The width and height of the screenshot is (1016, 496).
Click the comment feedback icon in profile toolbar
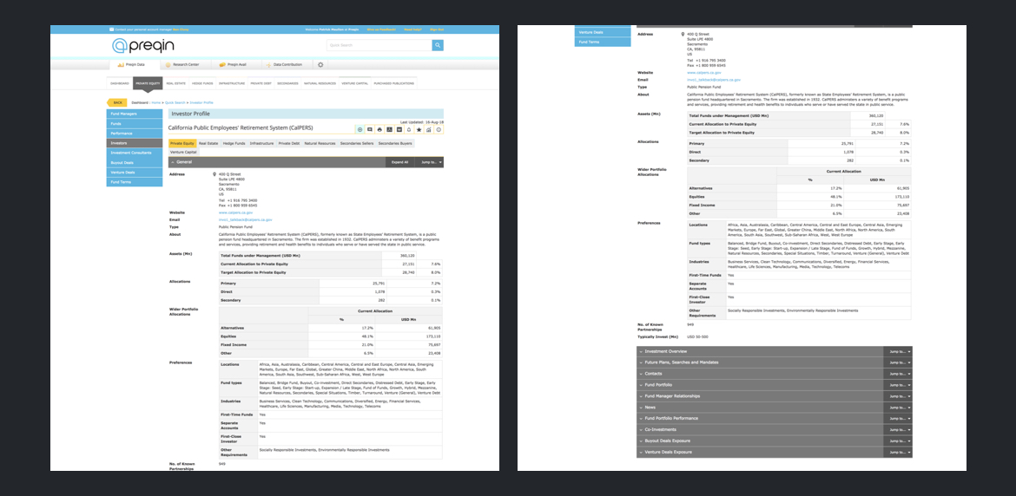pos(369,129)
